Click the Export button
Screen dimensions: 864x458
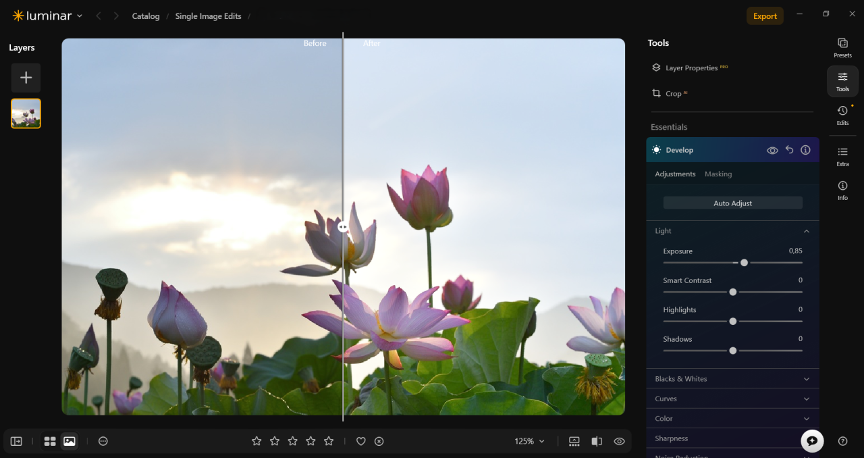tap(765, 16)
